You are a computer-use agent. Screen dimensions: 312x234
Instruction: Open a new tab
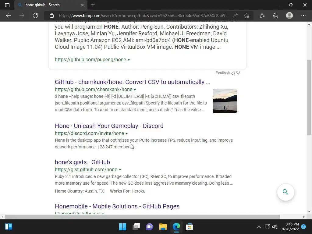[93, 5]
